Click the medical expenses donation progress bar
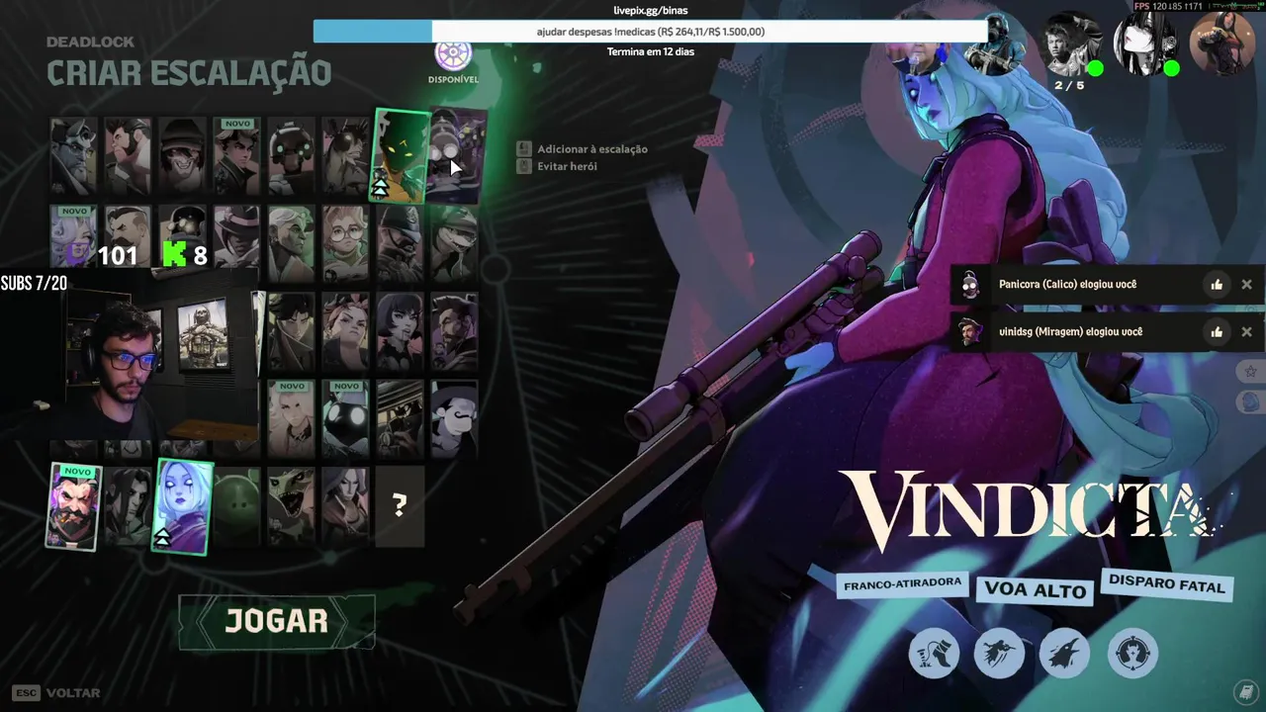Image resolution: width=1266 pixels, height=712 pixels. click(650, 32)
